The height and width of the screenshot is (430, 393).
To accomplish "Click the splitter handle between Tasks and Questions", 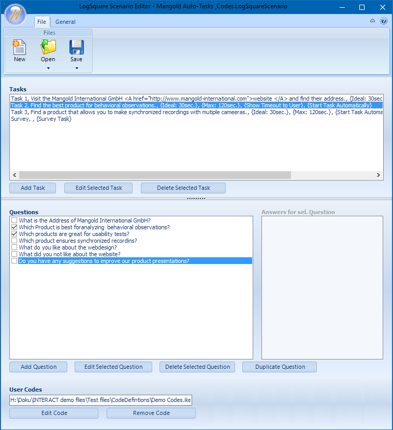I will pos(196,199).
